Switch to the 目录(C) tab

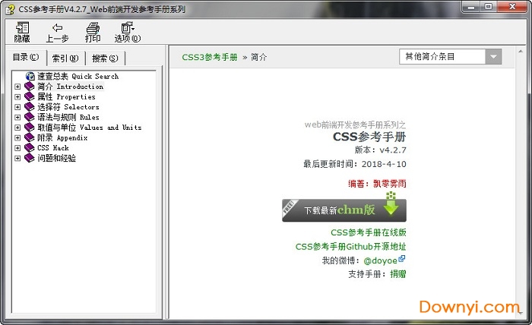(26, 57)
